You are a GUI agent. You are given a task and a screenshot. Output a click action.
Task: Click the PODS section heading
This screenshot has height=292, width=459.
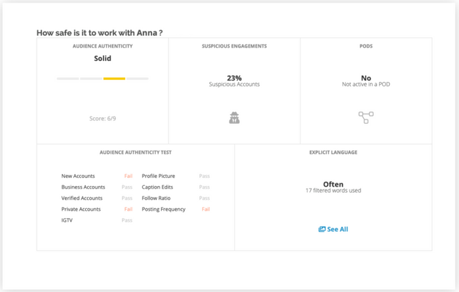(366, 46)
